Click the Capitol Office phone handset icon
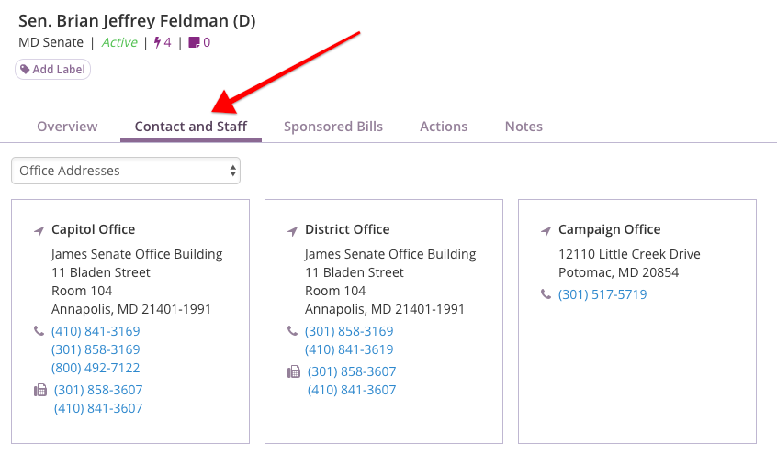777x465 pixels. click(39, 331)
